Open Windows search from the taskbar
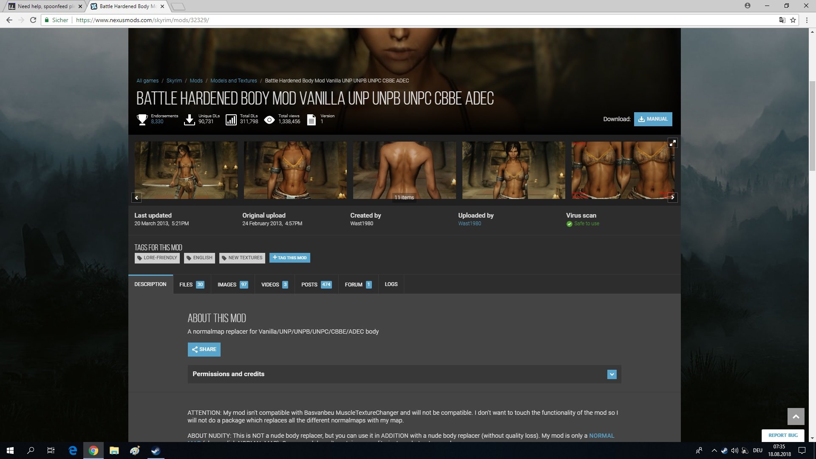This screenshot has height=459, width=816. point(31,450)
